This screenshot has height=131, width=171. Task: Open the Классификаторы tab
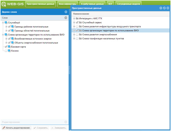point(68,4)
